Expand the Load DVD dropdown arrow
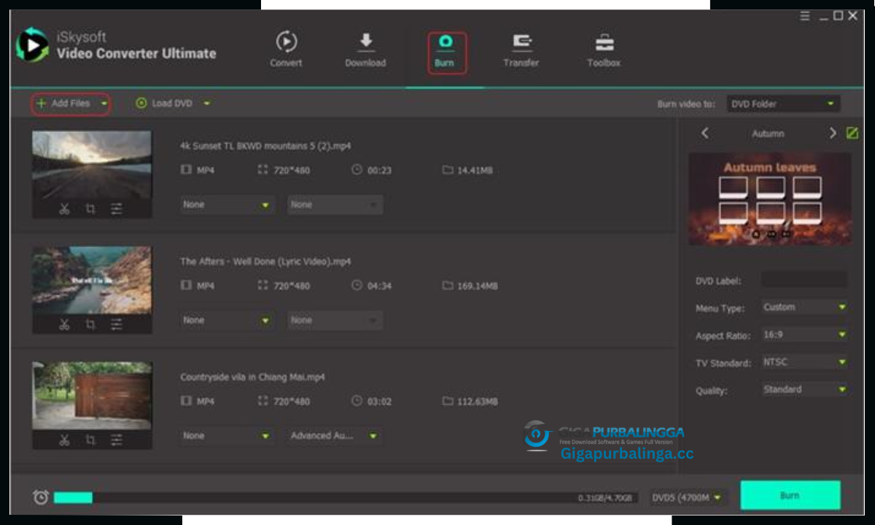 pos(206,104)
